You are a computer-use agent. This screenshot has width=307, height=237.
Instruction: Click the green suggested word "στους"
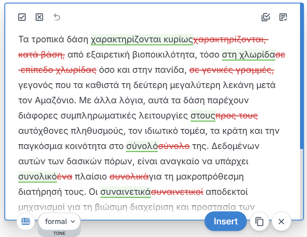203,116
